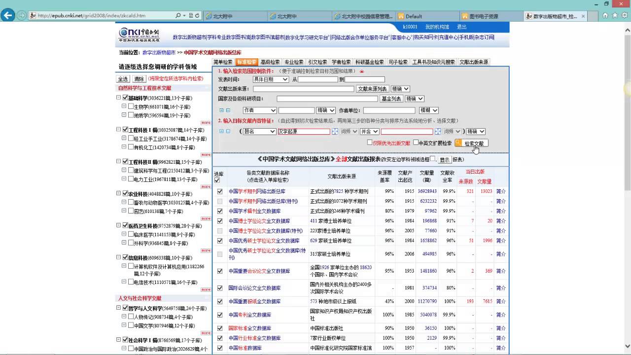Image resolution: width=631 pixels, height=355 pixels.
Task: Collapse search conditions with red arrow icon
Action: (361, 71)
